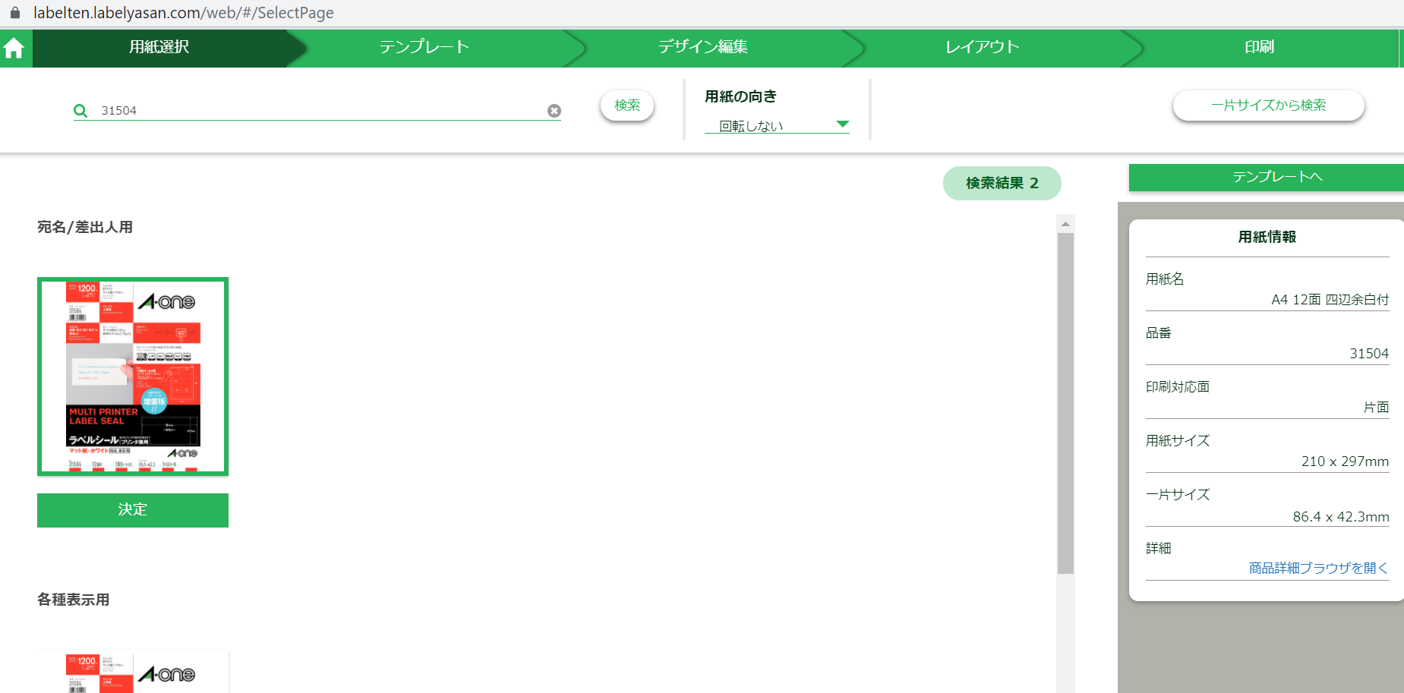Click the green dropdown arrow beside 回転しない
Image resolution: width=1404 pixels, height=693 pixels.
(842, 124)
